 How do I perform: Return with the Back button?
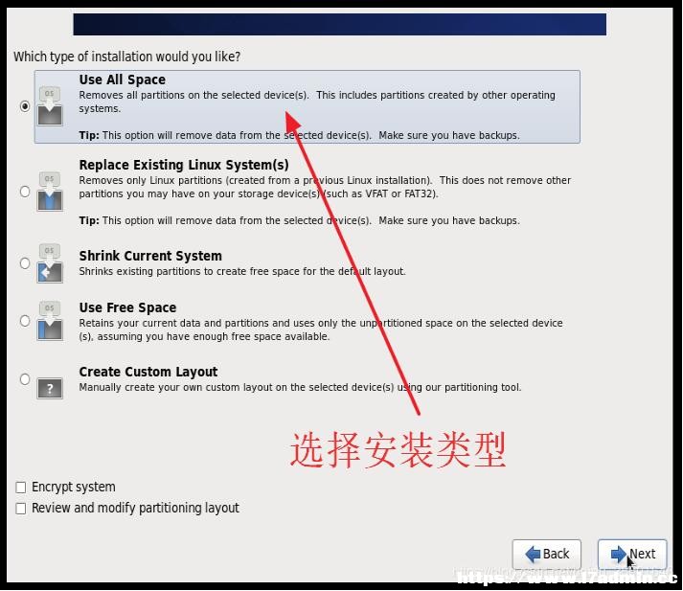tap(547, 554)
